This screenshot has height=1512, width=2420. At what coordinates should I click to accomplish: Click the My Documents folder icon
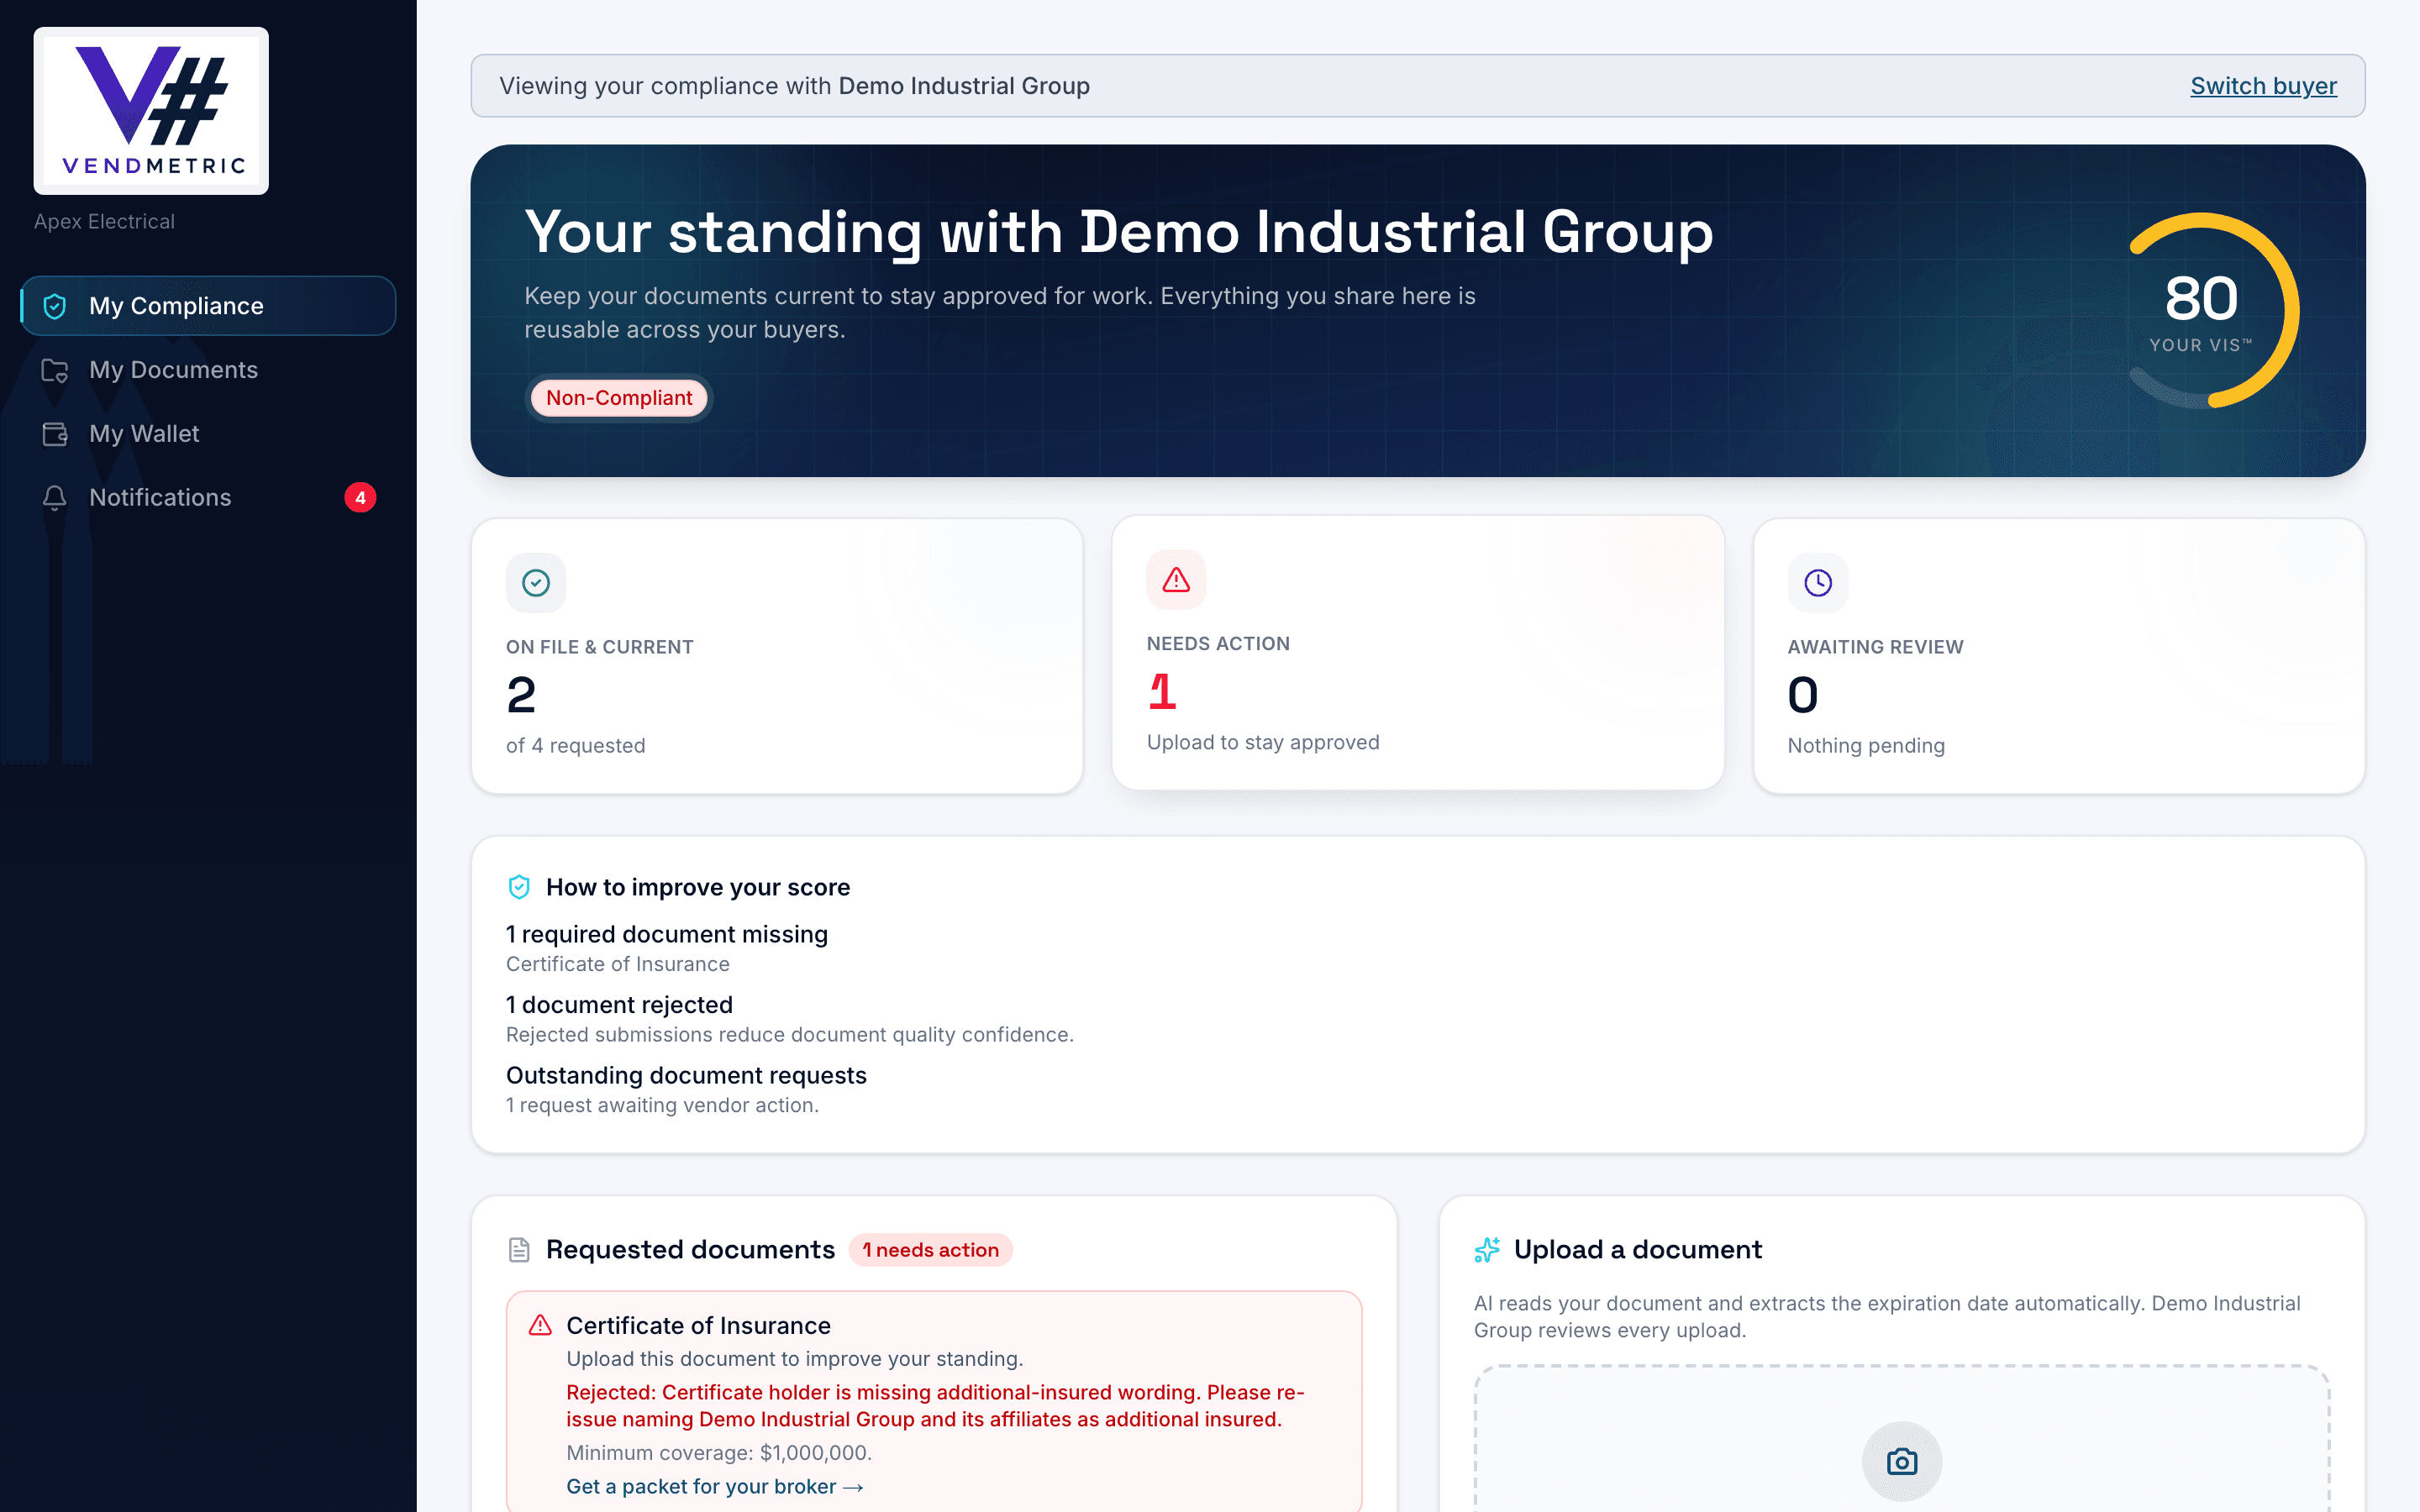(x=55, y=370)
